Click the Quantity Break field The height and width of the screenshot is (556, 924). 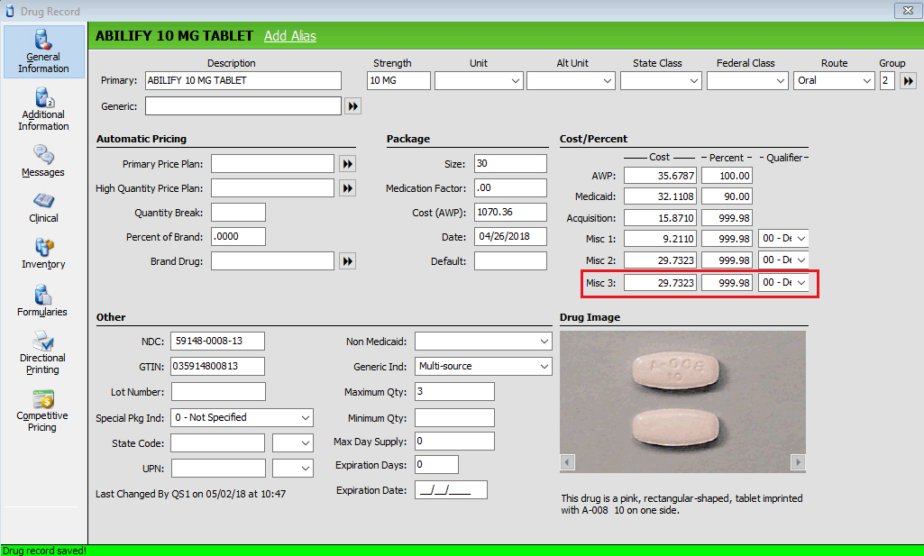coord(238,213)
